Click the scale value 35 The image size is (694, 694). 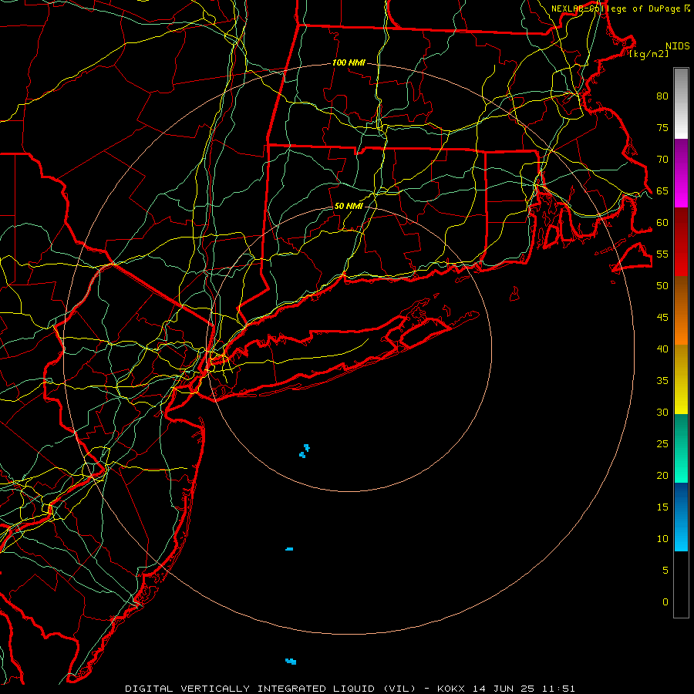662,381
